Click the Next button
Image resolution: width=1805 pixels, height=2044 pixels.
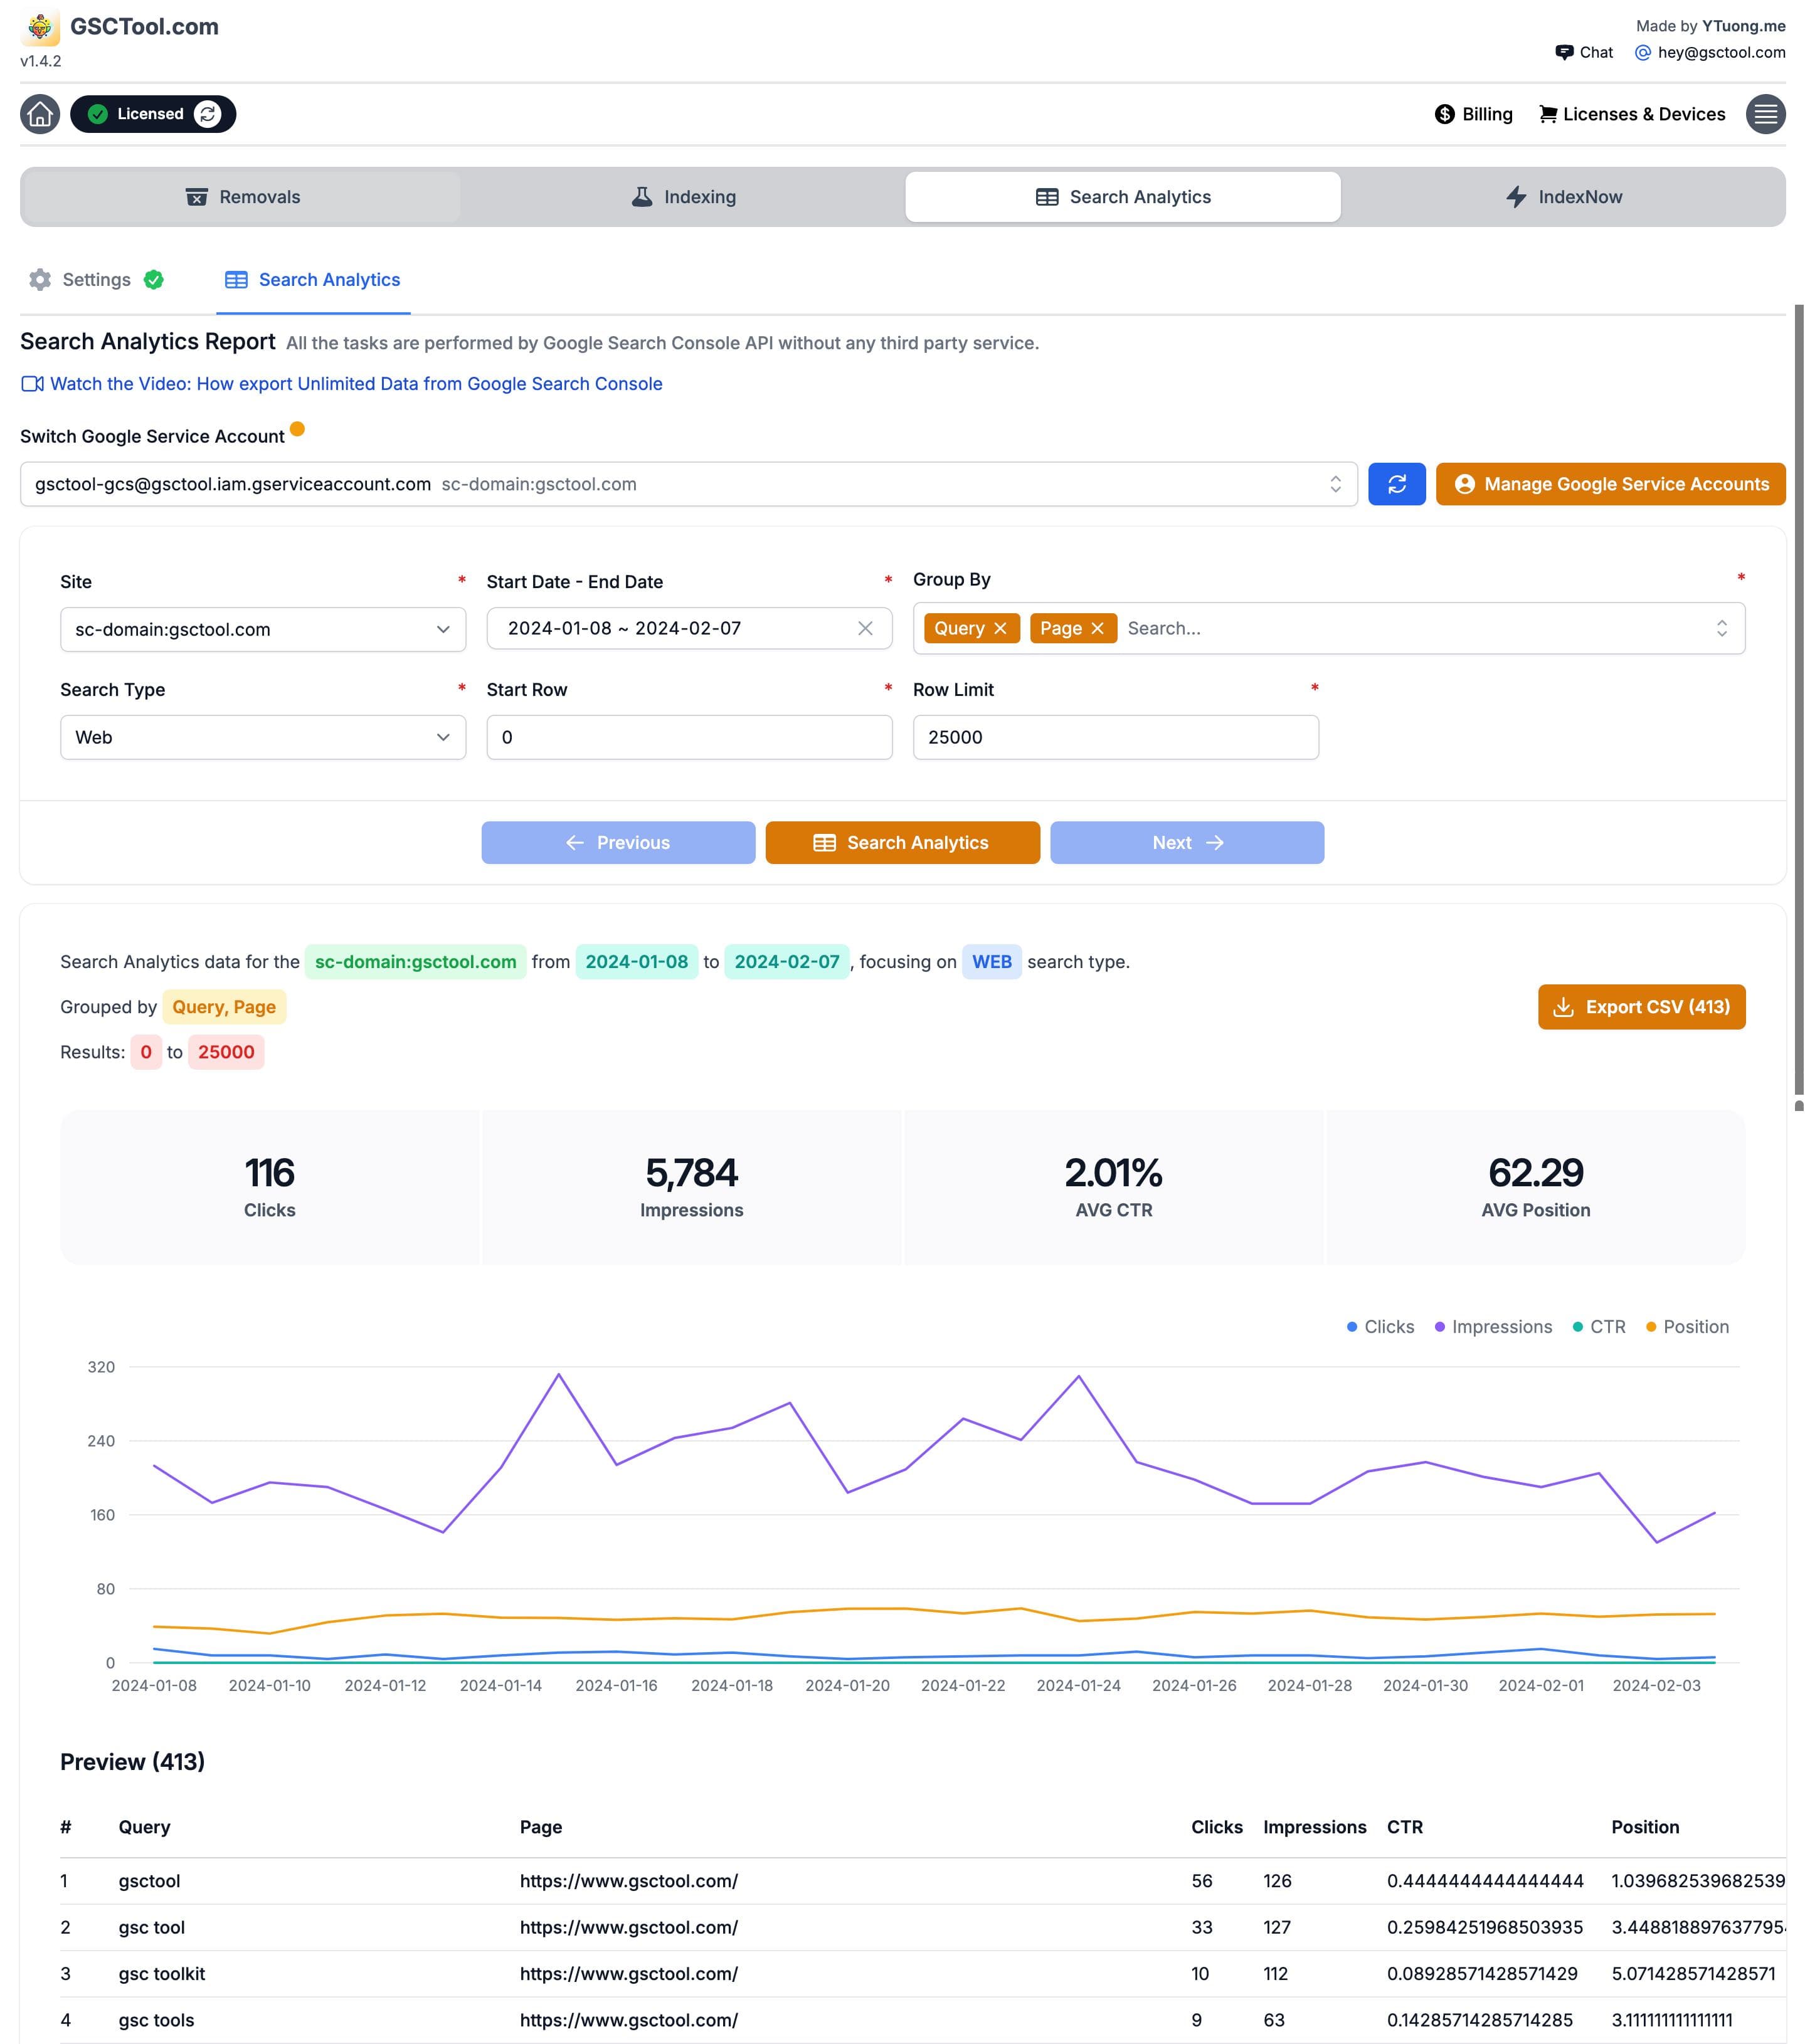tap(1188, 843)
